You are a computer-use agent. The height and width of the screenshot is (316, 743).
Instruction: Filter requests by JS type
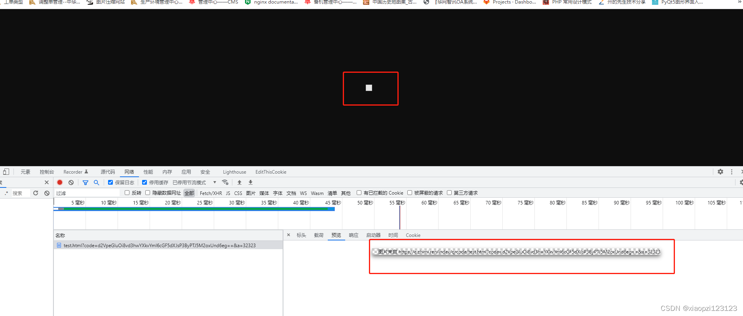click(228, 193)
